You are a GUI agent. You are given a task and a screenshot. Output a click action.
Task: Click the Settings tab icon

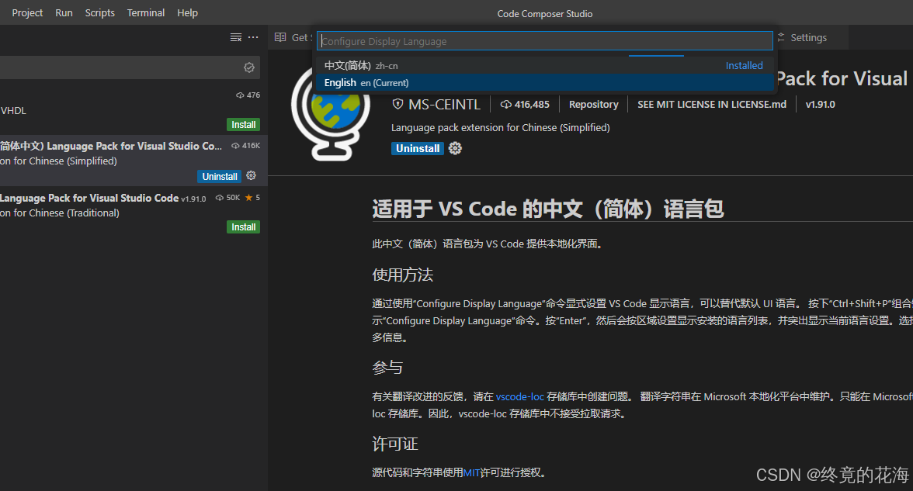click(x=781, y=37)
